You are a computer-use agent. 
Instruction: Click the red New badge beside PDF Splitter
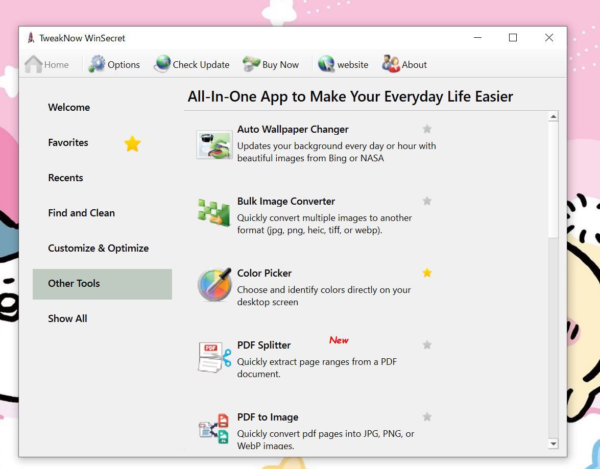pyautogui.click(x=339, y=340)
